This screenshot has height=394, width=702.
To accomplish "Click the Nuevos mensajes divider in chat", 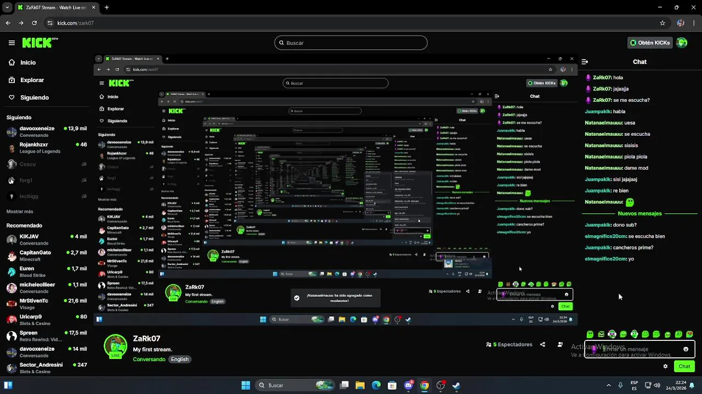I will 639,213.
